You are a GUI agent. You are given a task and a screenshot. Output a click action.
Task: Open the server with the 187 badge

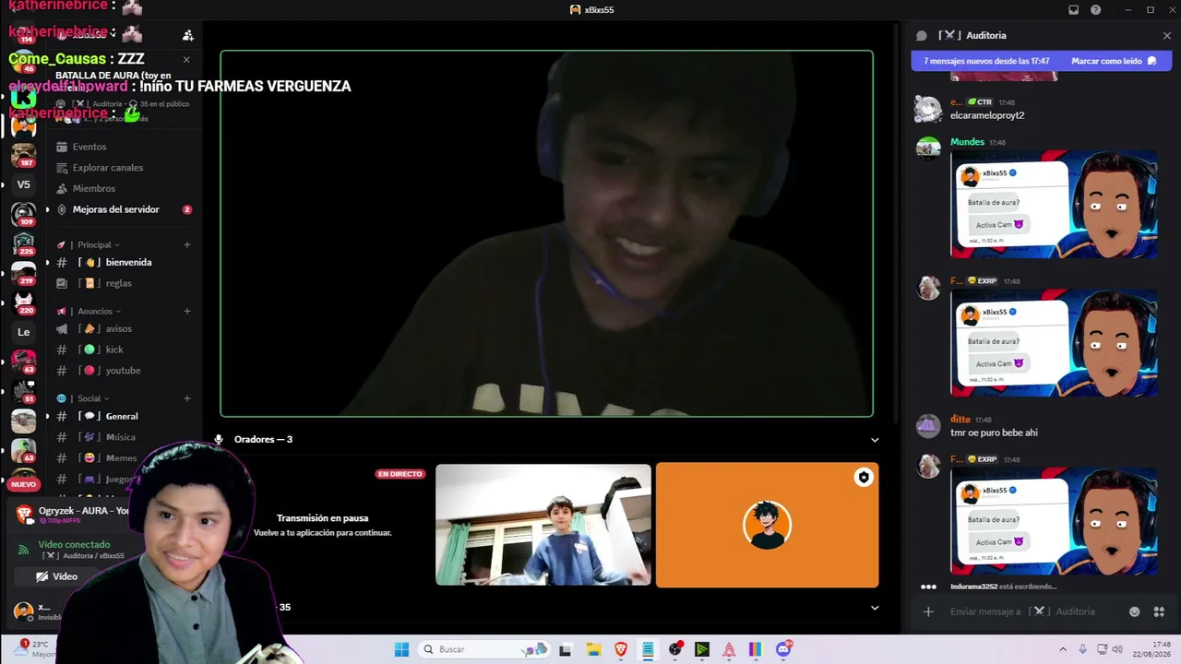23,154
